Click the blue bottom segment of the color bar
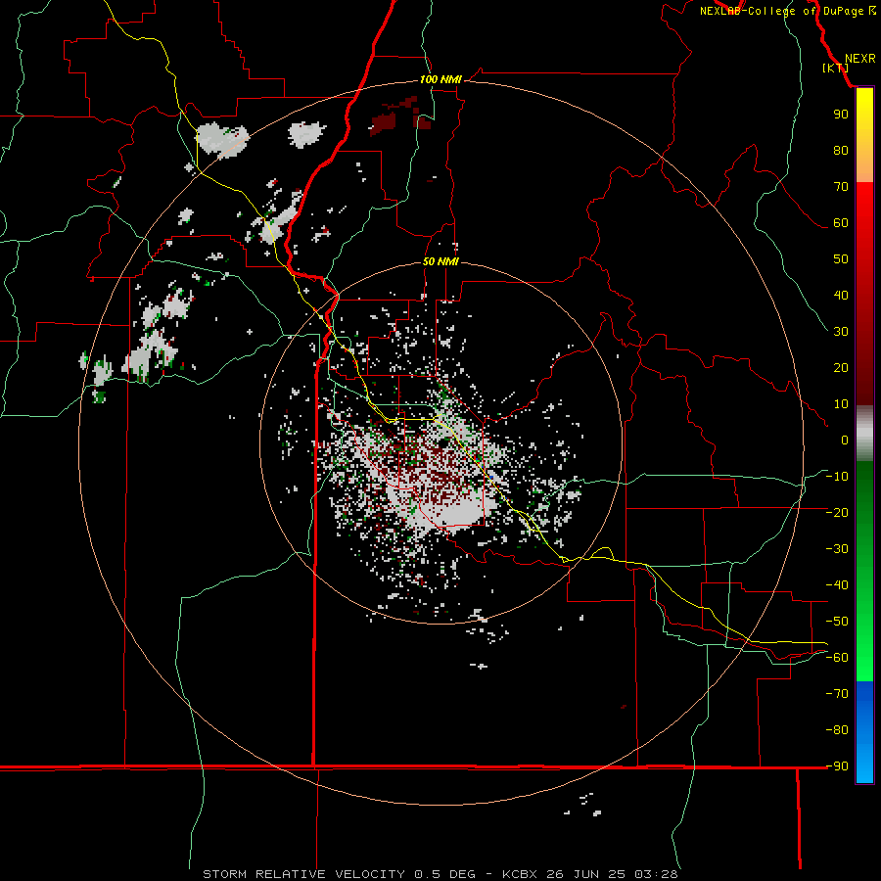This screenshot has width=881, height=881. pos(864,732)
